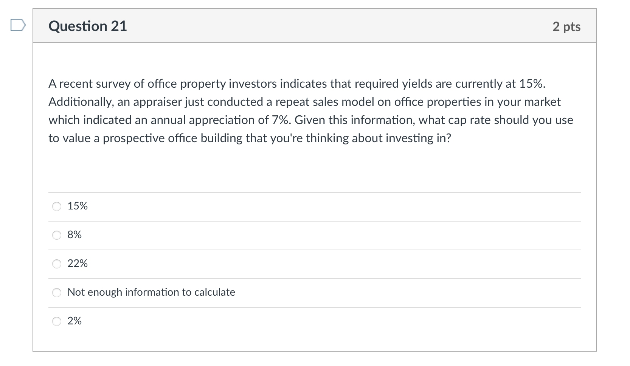Click the '22%' answer label text
Viewport: 630px width, 366px height.
[78, 264]
